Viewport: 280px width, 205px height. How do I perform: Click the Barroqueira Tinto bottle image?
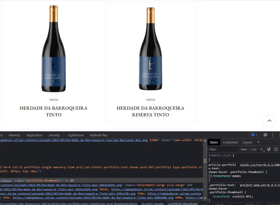(54, 49)
